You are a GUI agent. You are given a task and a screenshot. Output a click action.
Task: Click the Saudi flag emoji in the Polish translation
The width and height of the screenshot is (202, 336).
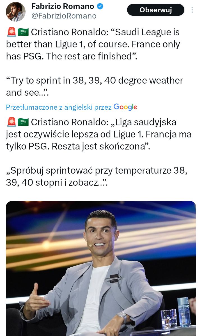pos(23,123)
